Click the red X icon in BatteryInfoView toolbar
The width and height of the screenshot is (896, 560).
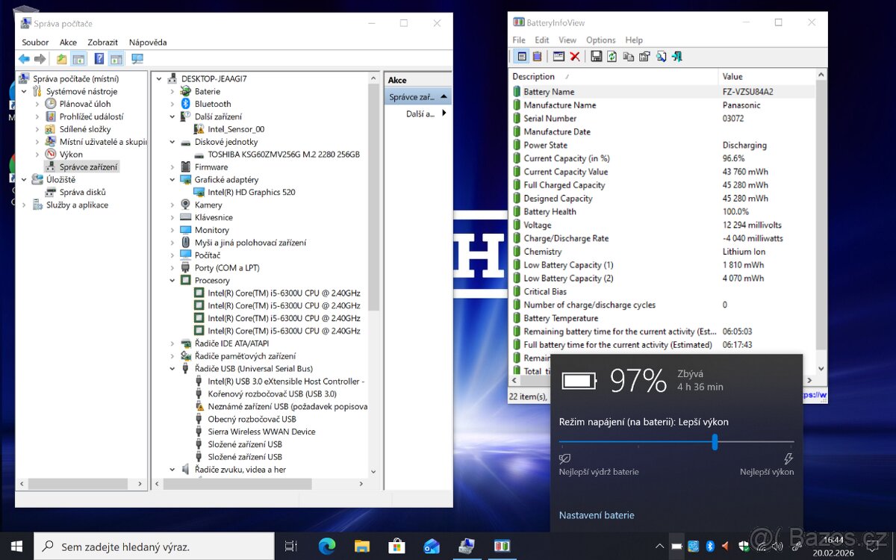(x=575, y=57)
